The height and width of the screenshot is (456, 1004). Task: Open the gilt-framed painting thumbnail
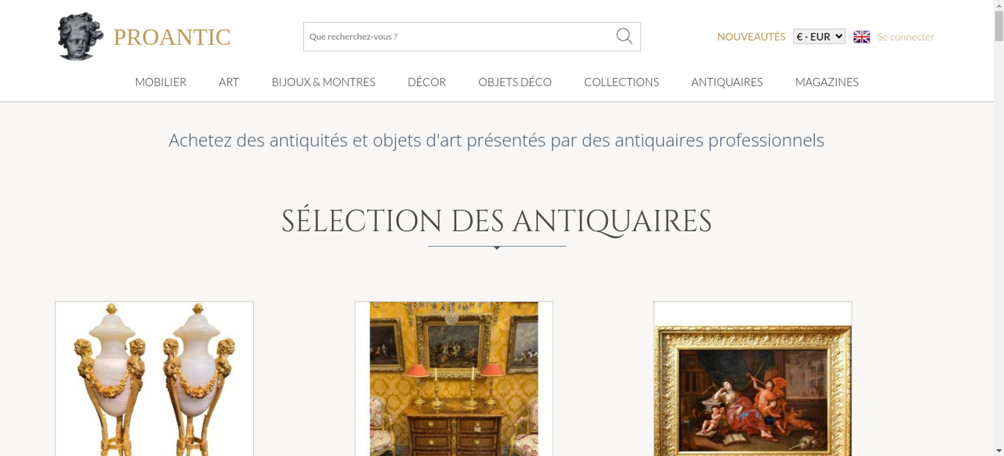click(x=753, y=379)
